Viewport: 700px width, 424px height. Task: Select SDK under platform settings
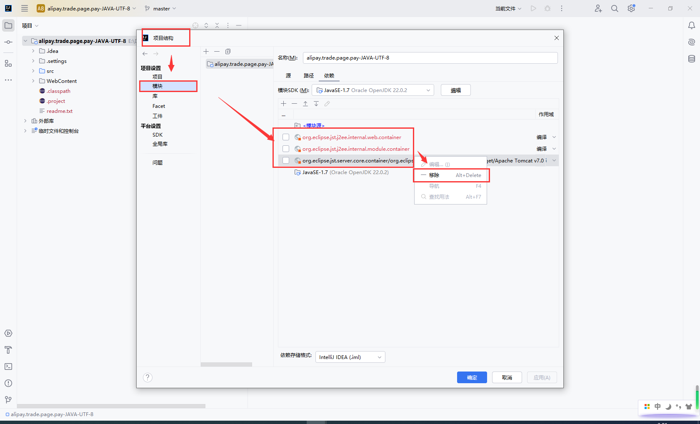(x=157, y=135)
